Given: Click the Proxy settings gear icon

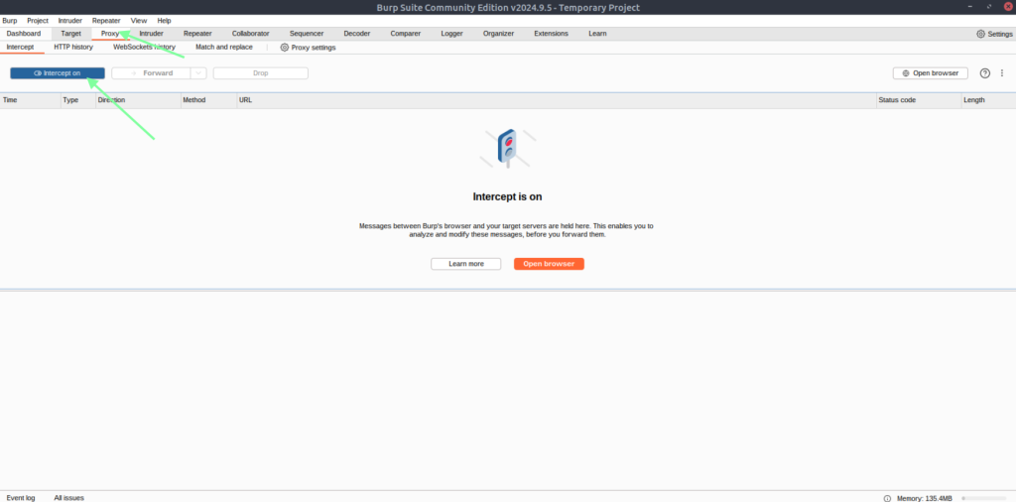Looking at the screenshot, I should [x=285, y=48].
